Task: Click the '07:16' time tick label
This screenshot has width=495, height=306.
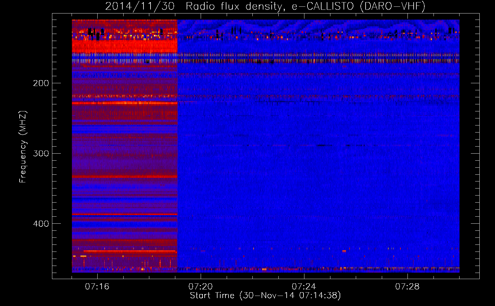Action: [x=97, y=287]
